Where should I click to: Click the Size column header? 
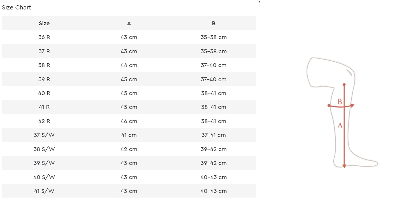[x=44, y=23]
